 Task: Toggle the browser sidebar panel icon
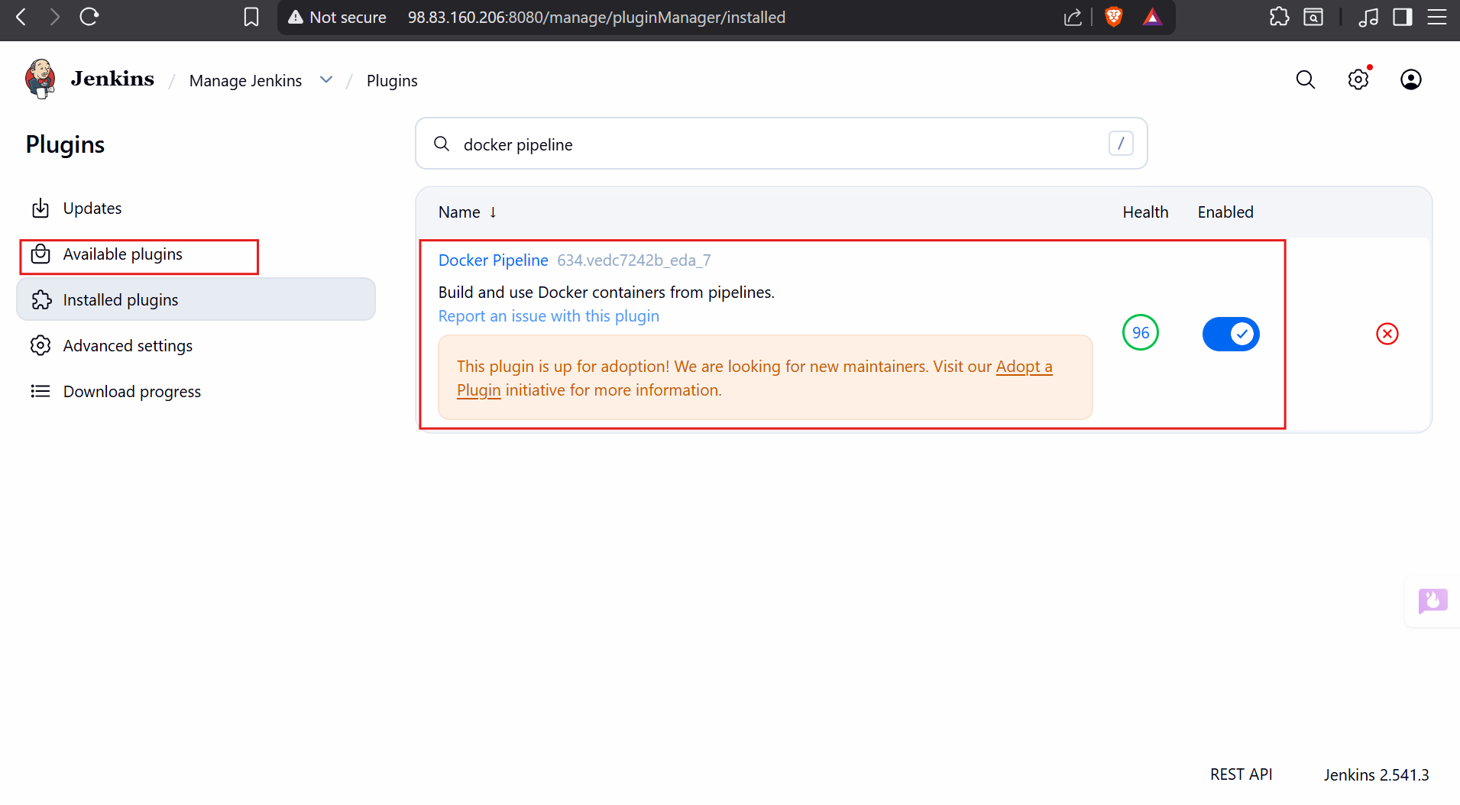click(1403, 17)
